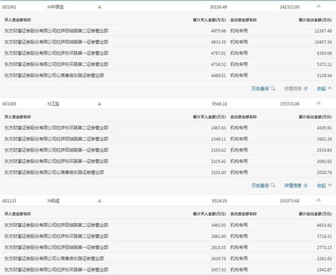This screenshot has width=336, height=275.
Task: Click sell amount 2773.15
Action: click(x=325, y=247)
